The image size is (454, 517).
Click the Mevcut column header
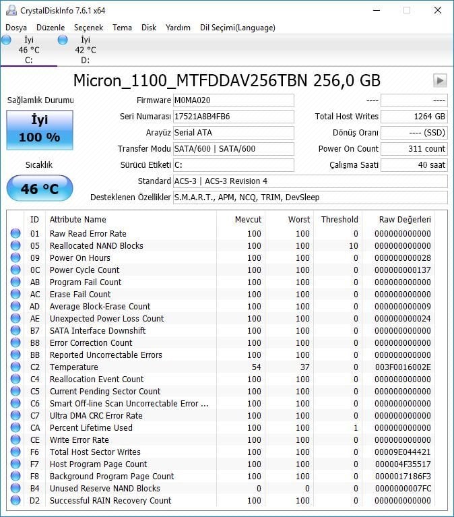tap(241, 220)
